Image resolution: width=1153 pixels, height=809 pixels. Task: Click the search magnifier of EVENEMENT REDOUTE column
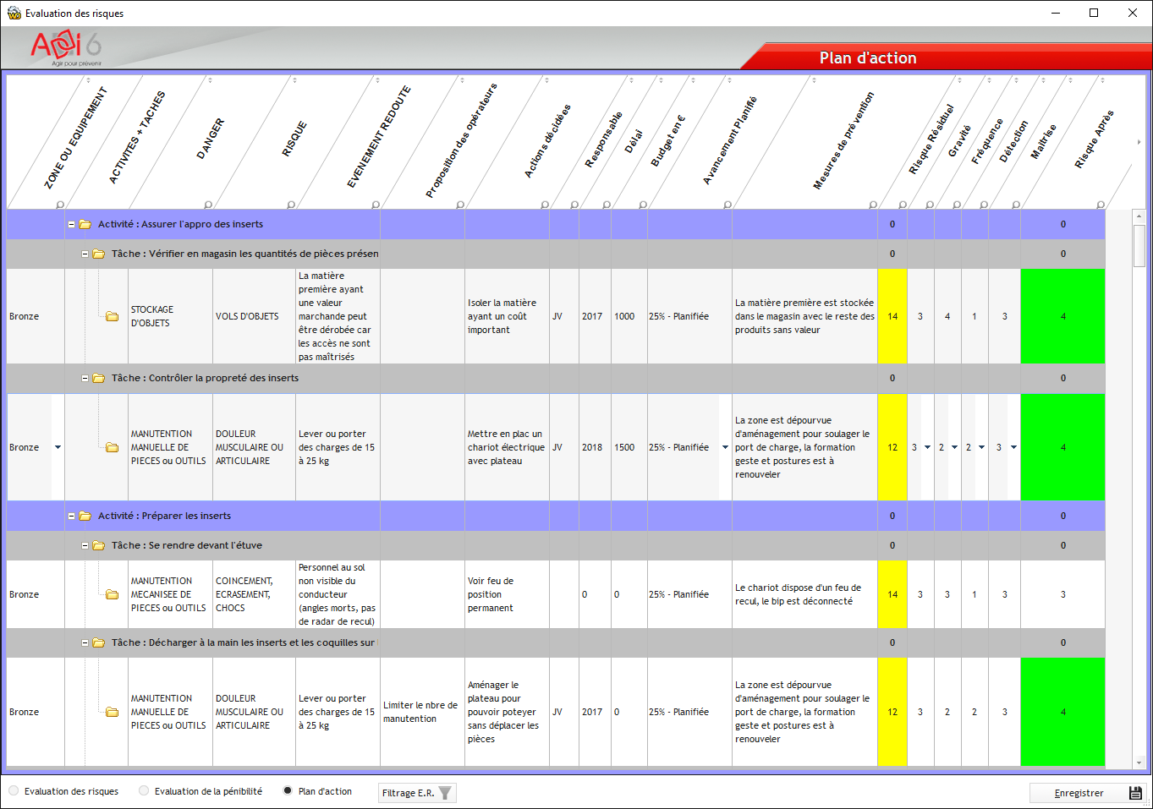click(376, 205)
